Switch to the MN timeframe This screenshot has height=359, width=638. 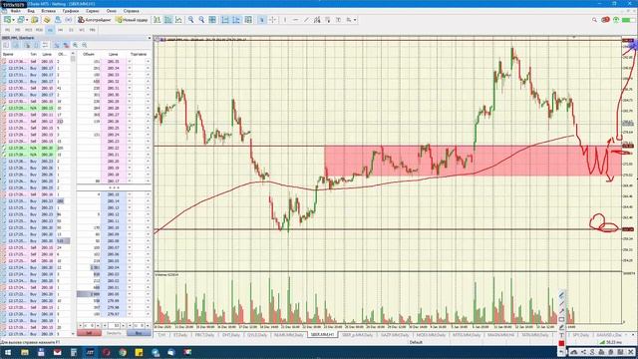click(92, 30)
